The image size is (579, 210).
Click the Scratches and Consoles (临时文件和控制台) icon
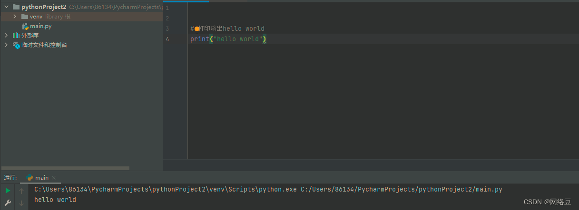[x=16, y=45]
